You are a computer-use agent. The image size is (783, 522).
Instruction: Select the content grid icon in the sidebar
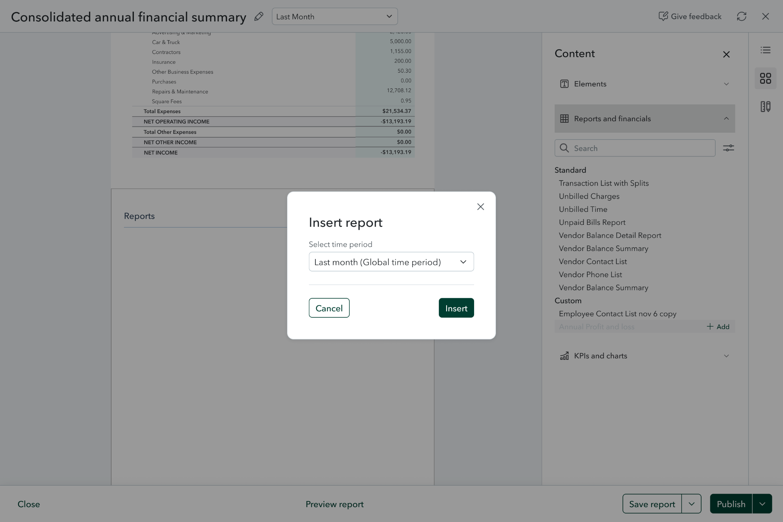click(765, 78)
